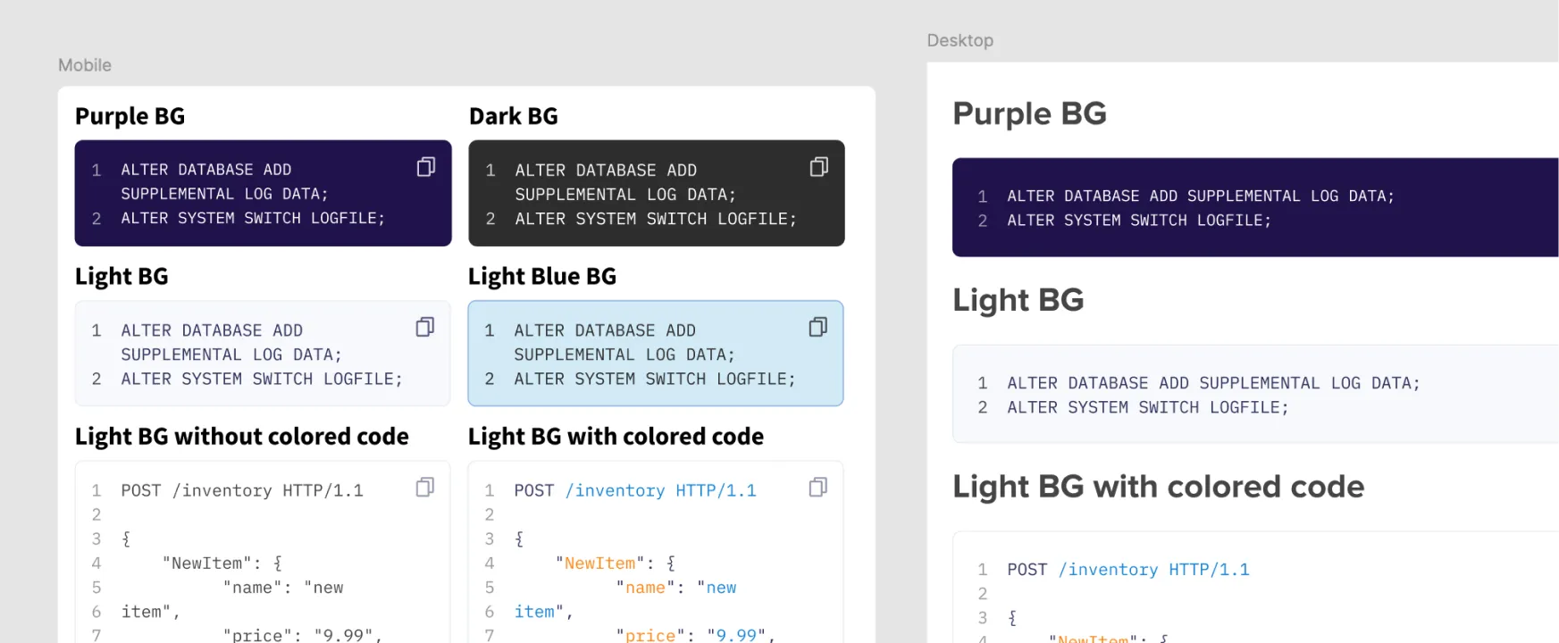Screen dimensions: 1559x643
Task: Select the heading Light BG without colored code
Action: pos(242,437)
